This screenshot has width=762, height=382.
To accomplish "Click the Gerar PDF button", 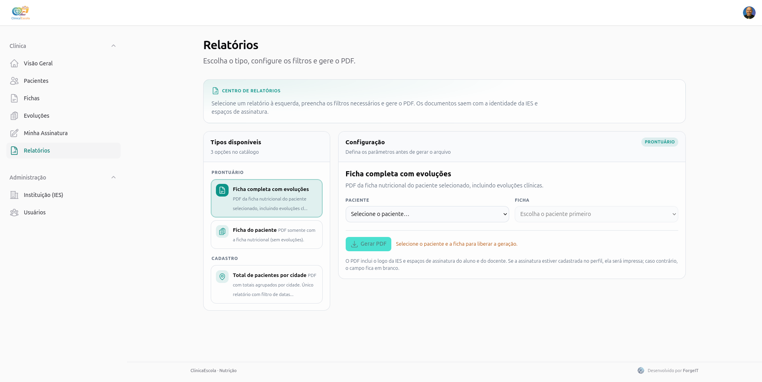I will [x=368, y=244].
